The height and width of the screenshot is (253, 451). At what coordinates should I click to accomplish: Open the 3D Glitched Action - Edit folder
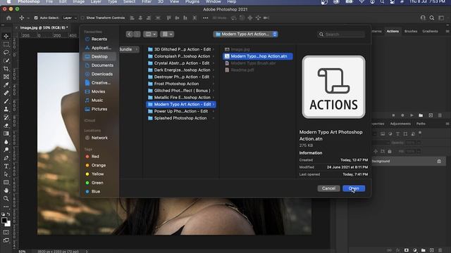point(180,49)
